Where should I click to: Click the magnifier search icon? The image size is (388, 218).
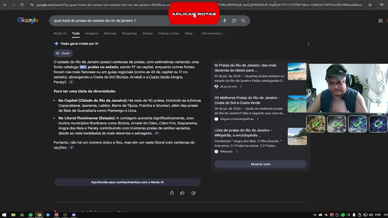click(x=243, y=21)
